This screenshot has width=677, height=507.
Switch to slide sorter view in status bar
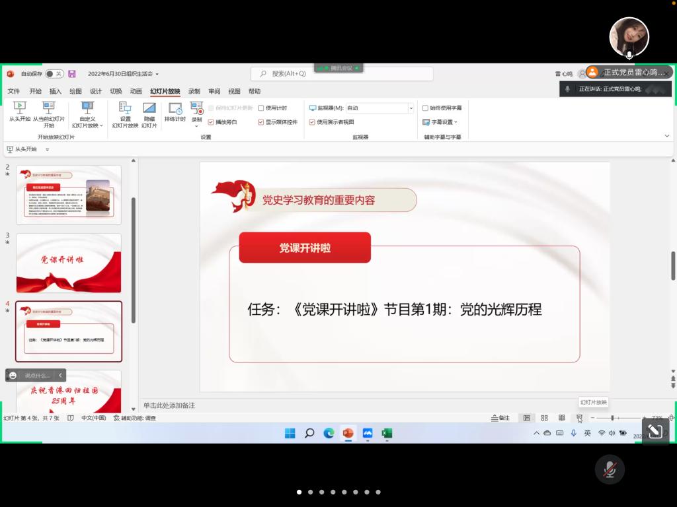[544, 418]
